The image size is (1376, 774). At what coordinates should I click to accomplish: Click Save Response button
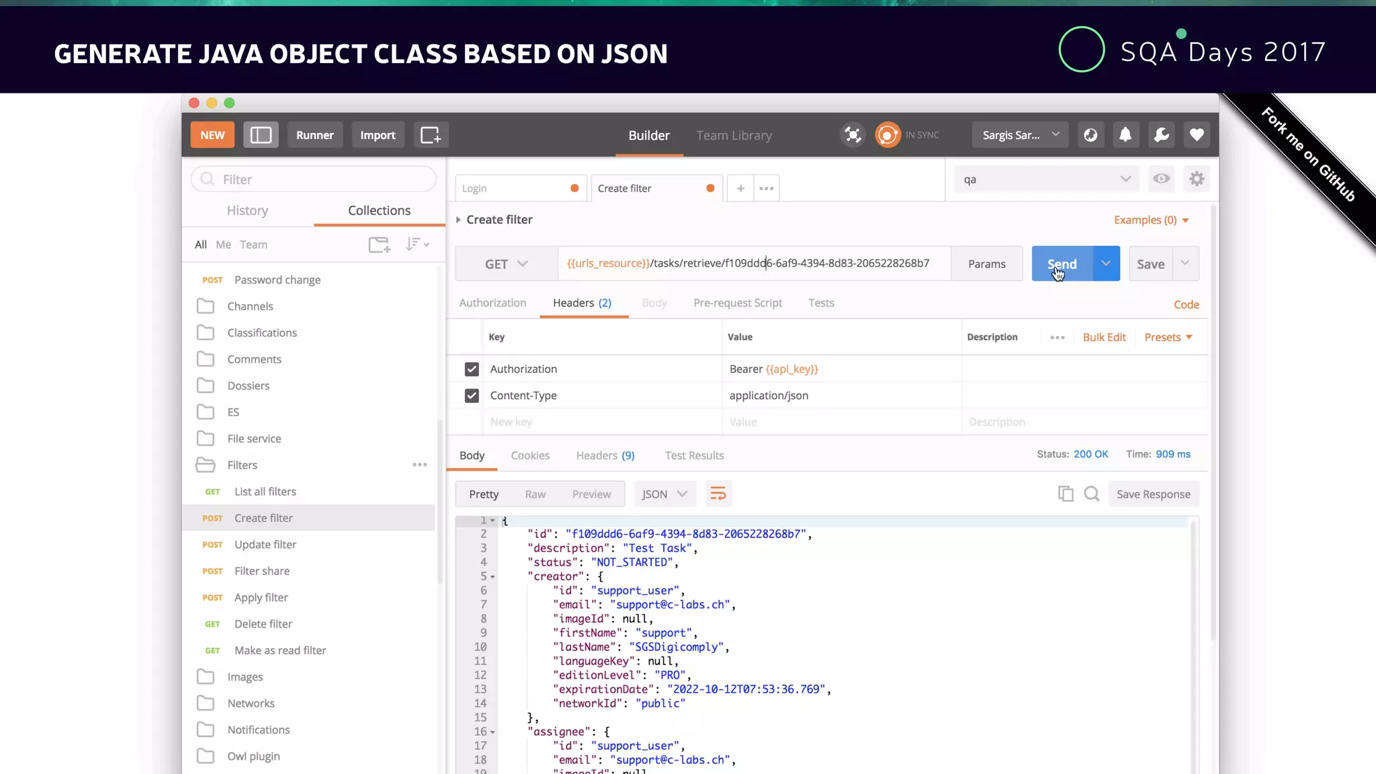click(x=1153, y=494)
